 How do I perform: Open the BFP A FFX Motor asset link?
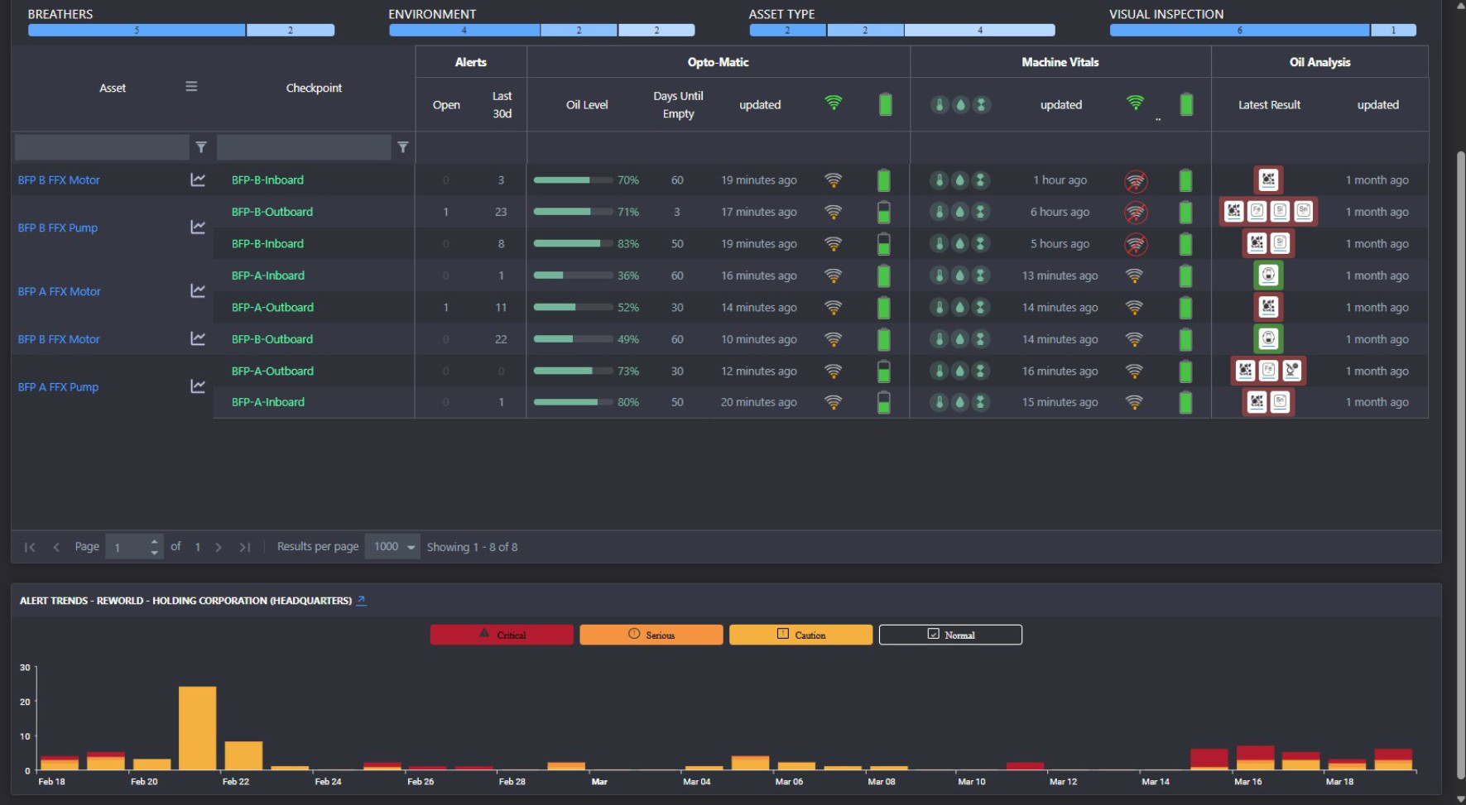pyautogui.click(x=60, y=291)
